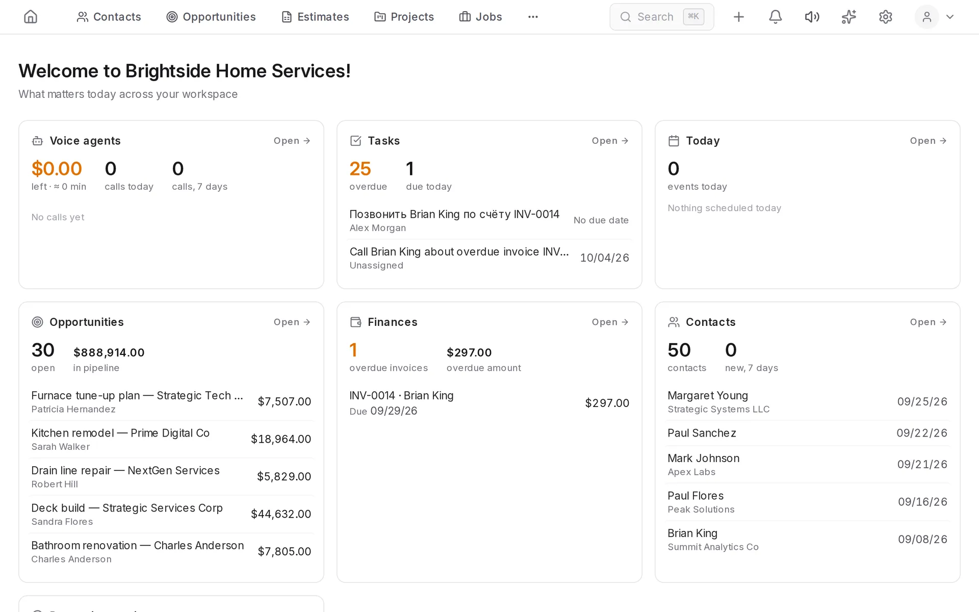The width and height of the screenshot is (979, 612).
Task: Click the speaker voice agents icon
Action: pyautogui.click(x=812, y=17)
